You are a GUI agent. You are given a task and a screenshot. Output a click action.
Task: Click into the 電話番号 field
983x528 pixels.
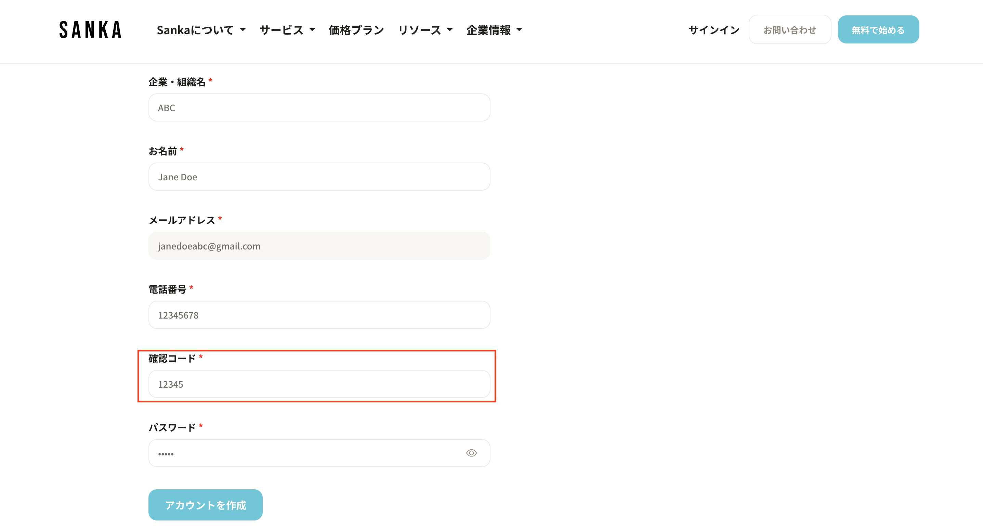click(x=319, y=315)
